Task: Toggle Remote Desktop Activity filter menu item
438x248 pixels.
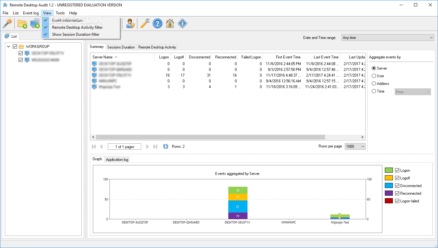Action: (x=81, y=27)
